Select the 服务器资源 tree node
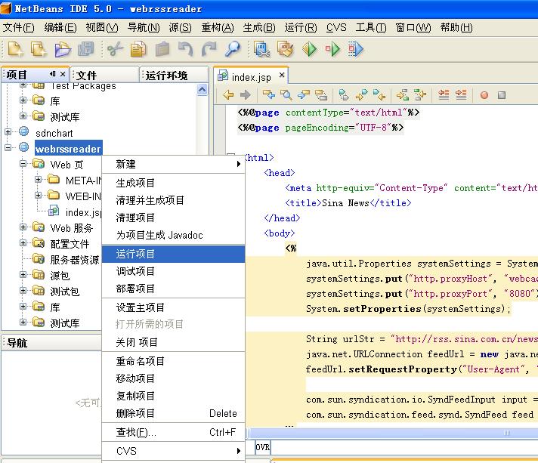Screen dimensions: 538x463 click(67, 259)
